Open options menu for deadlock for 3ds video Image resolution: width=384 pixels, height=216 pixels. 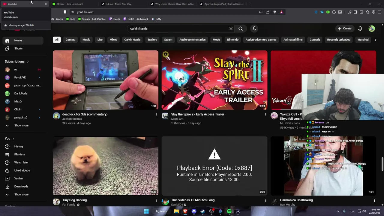pos(157,115)
